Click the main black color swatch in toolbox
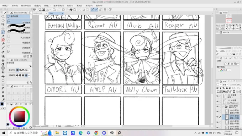242x136 pixels. 2,104
